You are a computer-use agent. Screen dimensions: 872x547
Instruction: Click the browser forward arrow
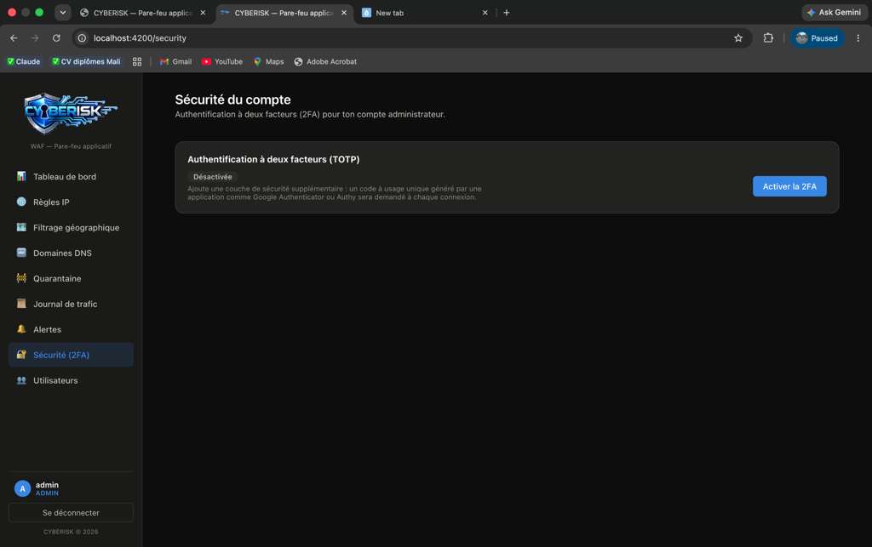point(35,37)
